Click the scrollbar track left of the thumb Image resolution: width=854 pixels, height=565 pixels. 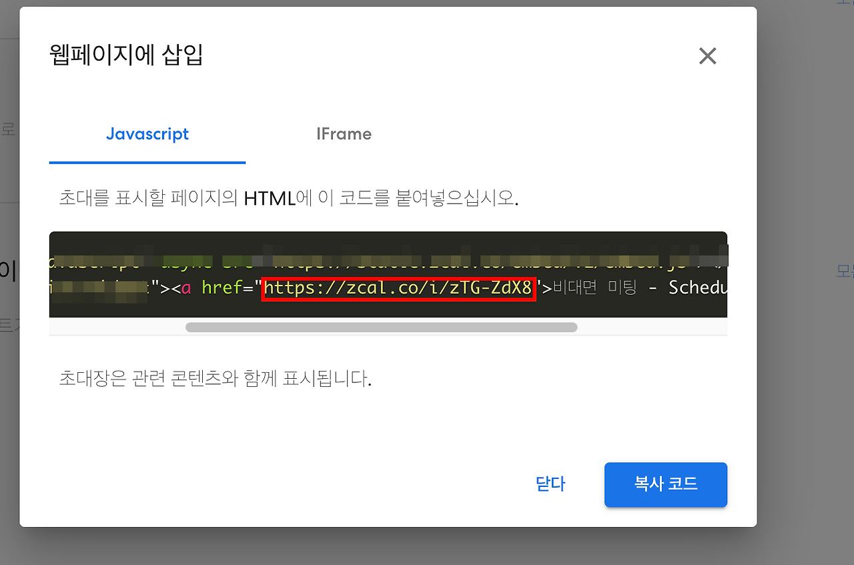(117, 327)
